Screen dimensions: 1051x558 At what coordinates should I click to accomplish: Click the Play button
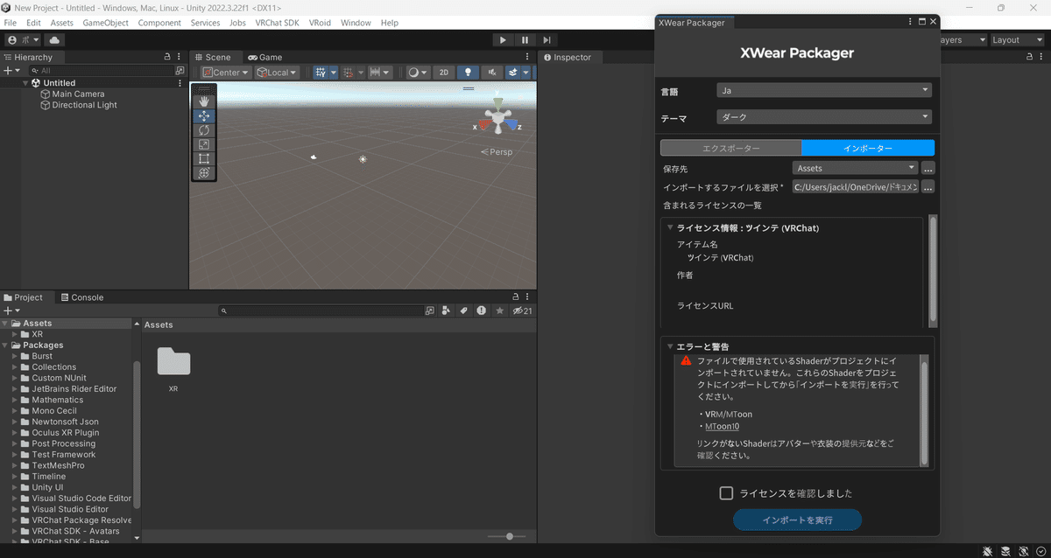[x=503, y=39]
